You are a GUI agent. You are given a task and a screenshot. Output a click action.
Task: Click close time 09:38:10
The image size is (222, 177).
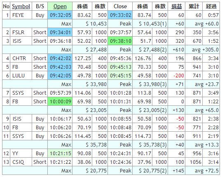[x=120, y=41]
